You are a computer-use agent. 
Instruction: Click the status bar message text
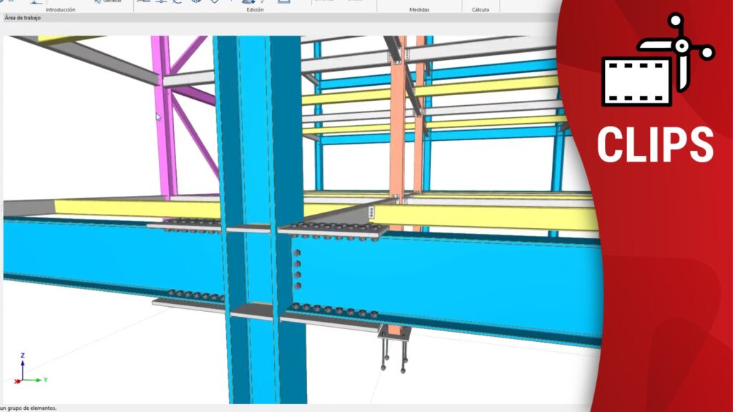point(29,407)
